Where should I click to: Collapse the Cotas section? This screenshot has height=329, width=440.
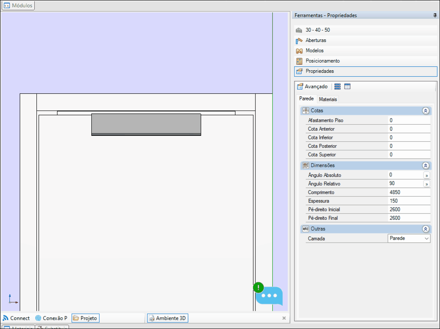(x=425, y=111)
